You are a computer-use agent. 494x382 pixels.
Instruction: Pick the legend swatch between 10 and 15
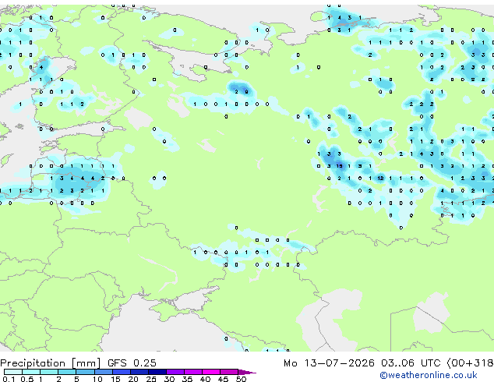(x=103, y=372)
